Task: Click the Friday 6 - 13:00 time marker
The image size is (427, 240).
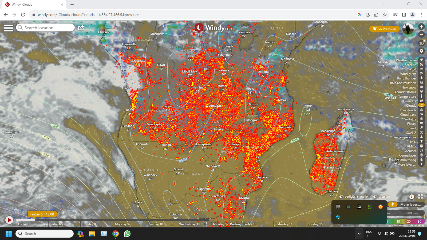Action: click(42, 214)
